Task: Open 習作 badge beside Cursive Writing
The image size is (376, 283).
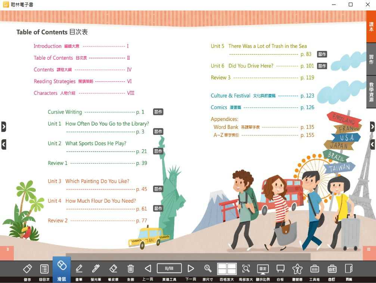Action: click(158, 112)
